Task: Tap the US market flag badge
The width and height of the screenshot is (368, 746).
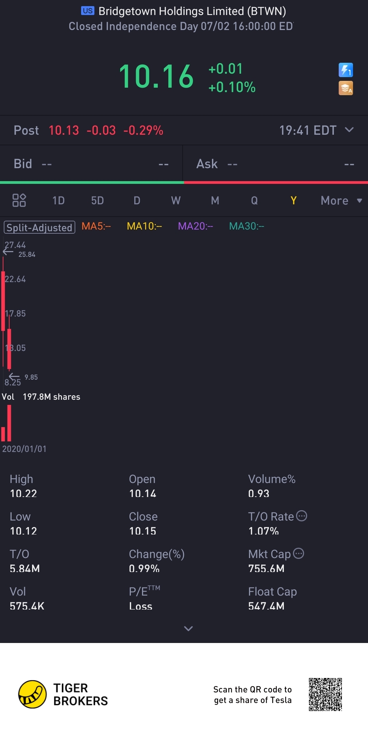Action: coord(88,11)
